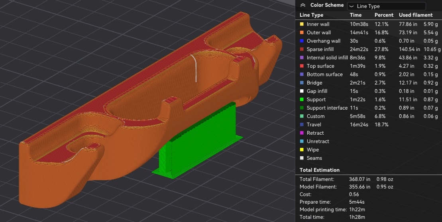
Task: Click the Travel swatch
Action: click(x=302, y=124)
